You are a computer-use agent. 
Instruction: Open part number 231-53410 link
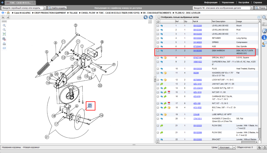pyautogui.click(x=198, y=88)
